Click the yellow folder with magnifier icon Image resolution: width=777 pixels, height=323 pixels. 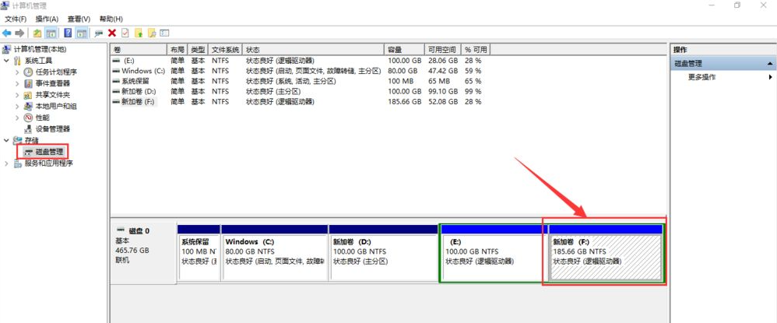pyautogui.click(x=152, y=33)
